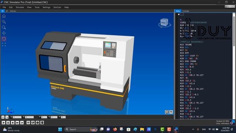236x133 pixels.
Task: Open the File menu
Action: [x=4, y=7]
